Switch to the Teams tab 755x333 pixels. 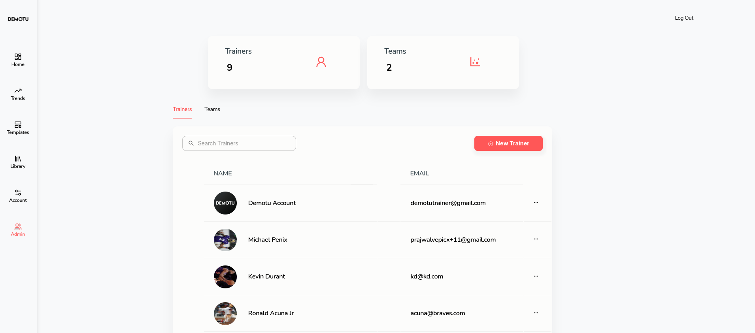click(212, 109)
